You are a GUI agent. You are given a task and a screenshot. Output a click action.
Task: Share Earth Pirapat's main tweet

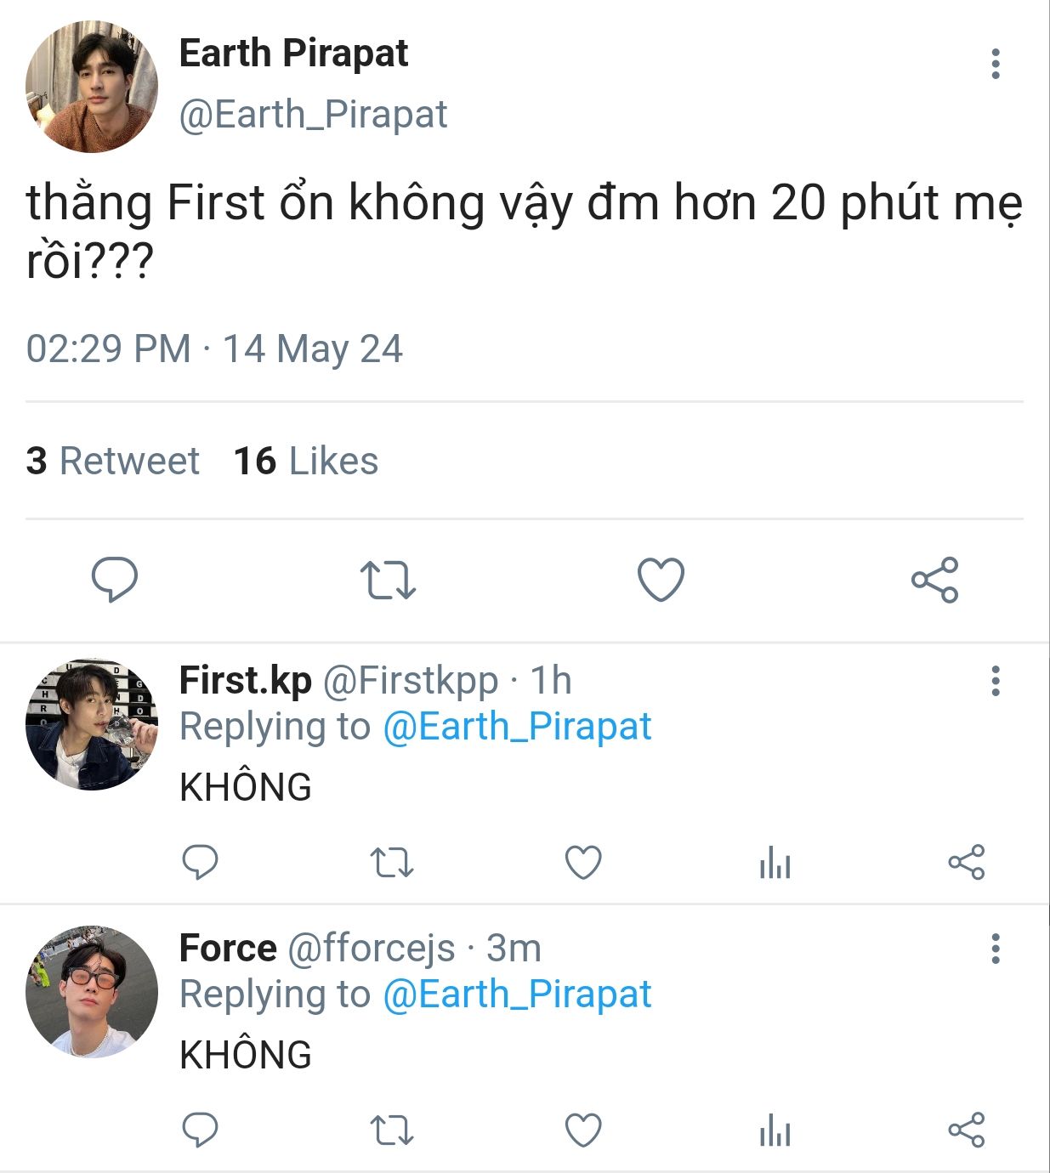pyautogui.click(x=934, y=580)
